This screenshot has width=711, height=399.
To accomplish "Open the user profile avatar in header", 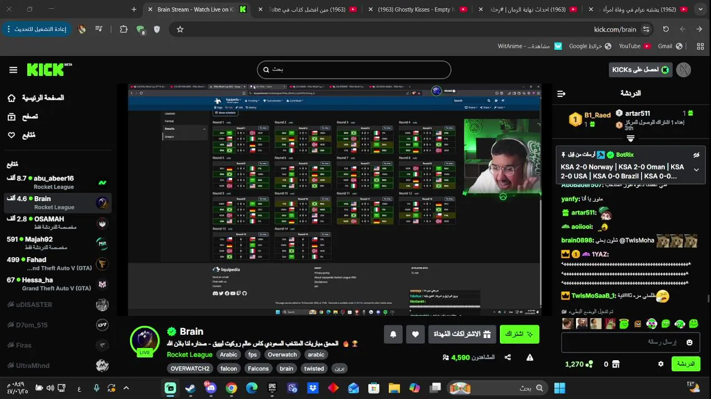I will point(684,70).
